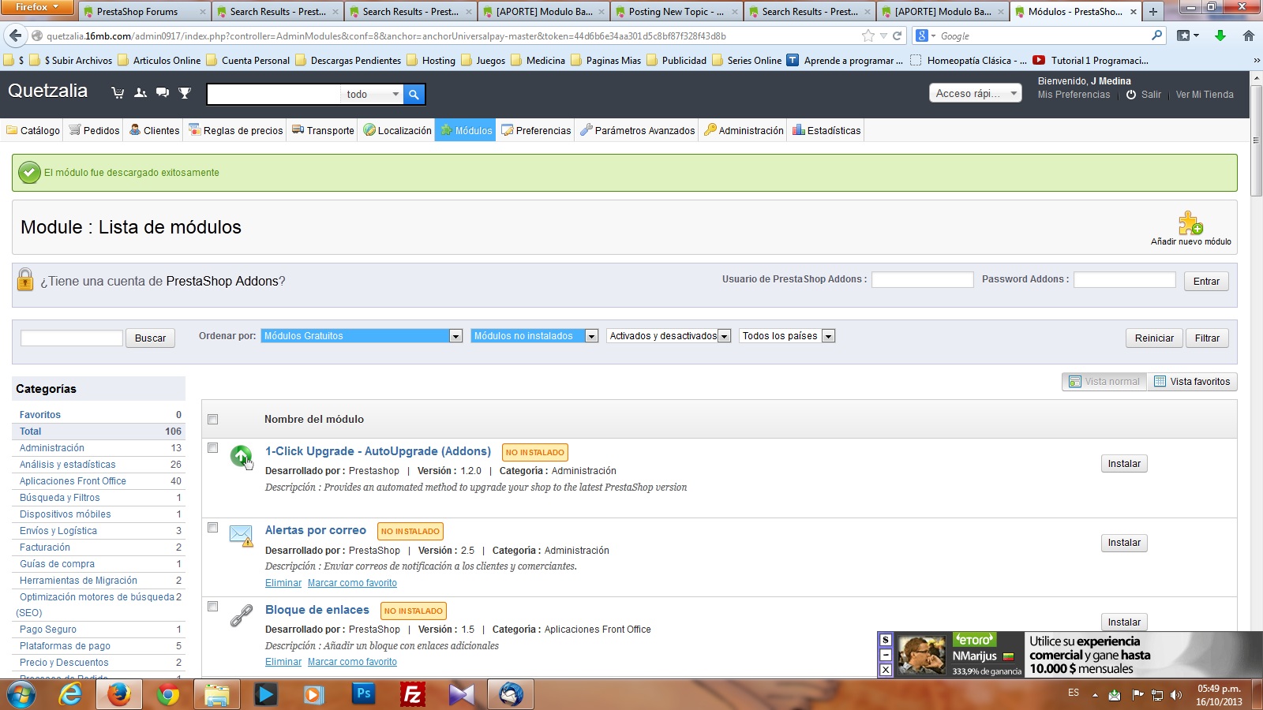Screen dimensions: 1263x710
Task: Tick the select-all checkbox beside Nombre del módulo
Action: point(212,420)
